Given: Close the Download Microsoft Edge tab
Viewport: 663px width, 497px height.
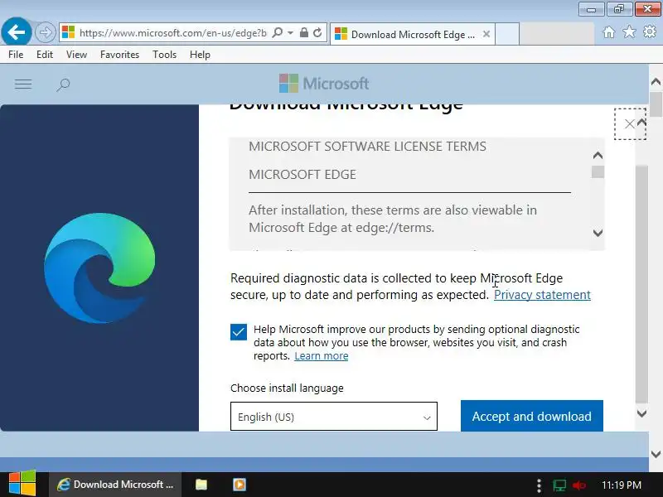Looking at the screenshot, I should pyautogui.click(x=486, y=34).
